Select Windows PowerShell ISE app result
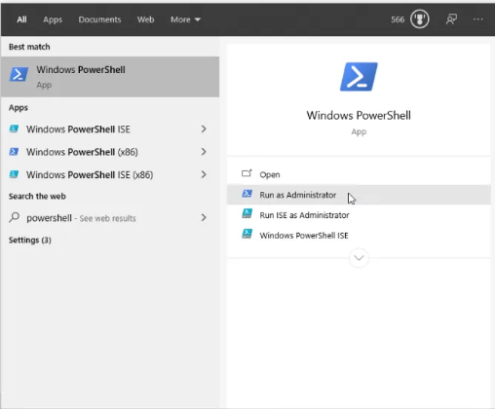Image resolution: width=495 pixels, height=409 pixels. pyautogui.click(x=110, y=129)
